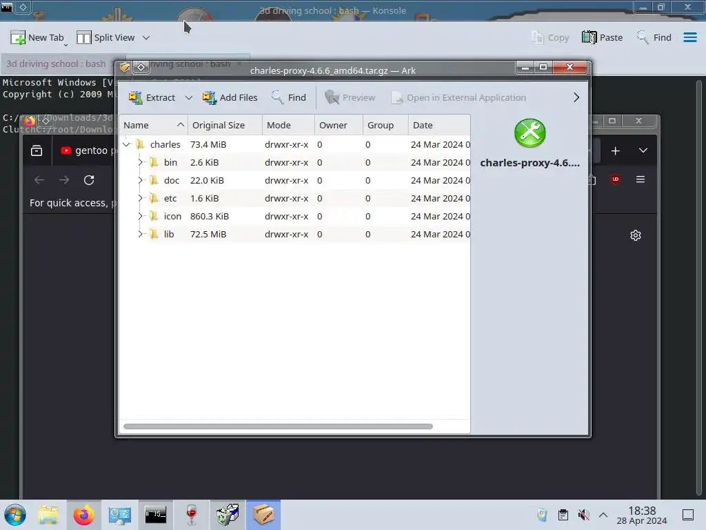Click 72.5 MiB size of lib
The height and width of the screenshot is (530, 706).
coord(208,235)
